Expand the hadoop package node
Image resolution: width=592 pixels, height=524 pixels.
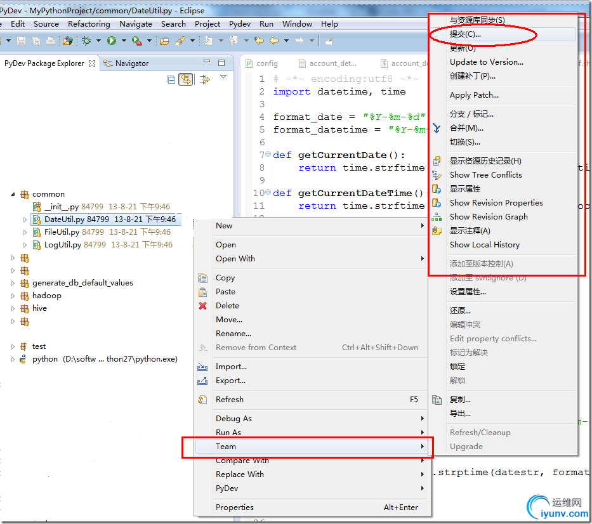(13, 296)
